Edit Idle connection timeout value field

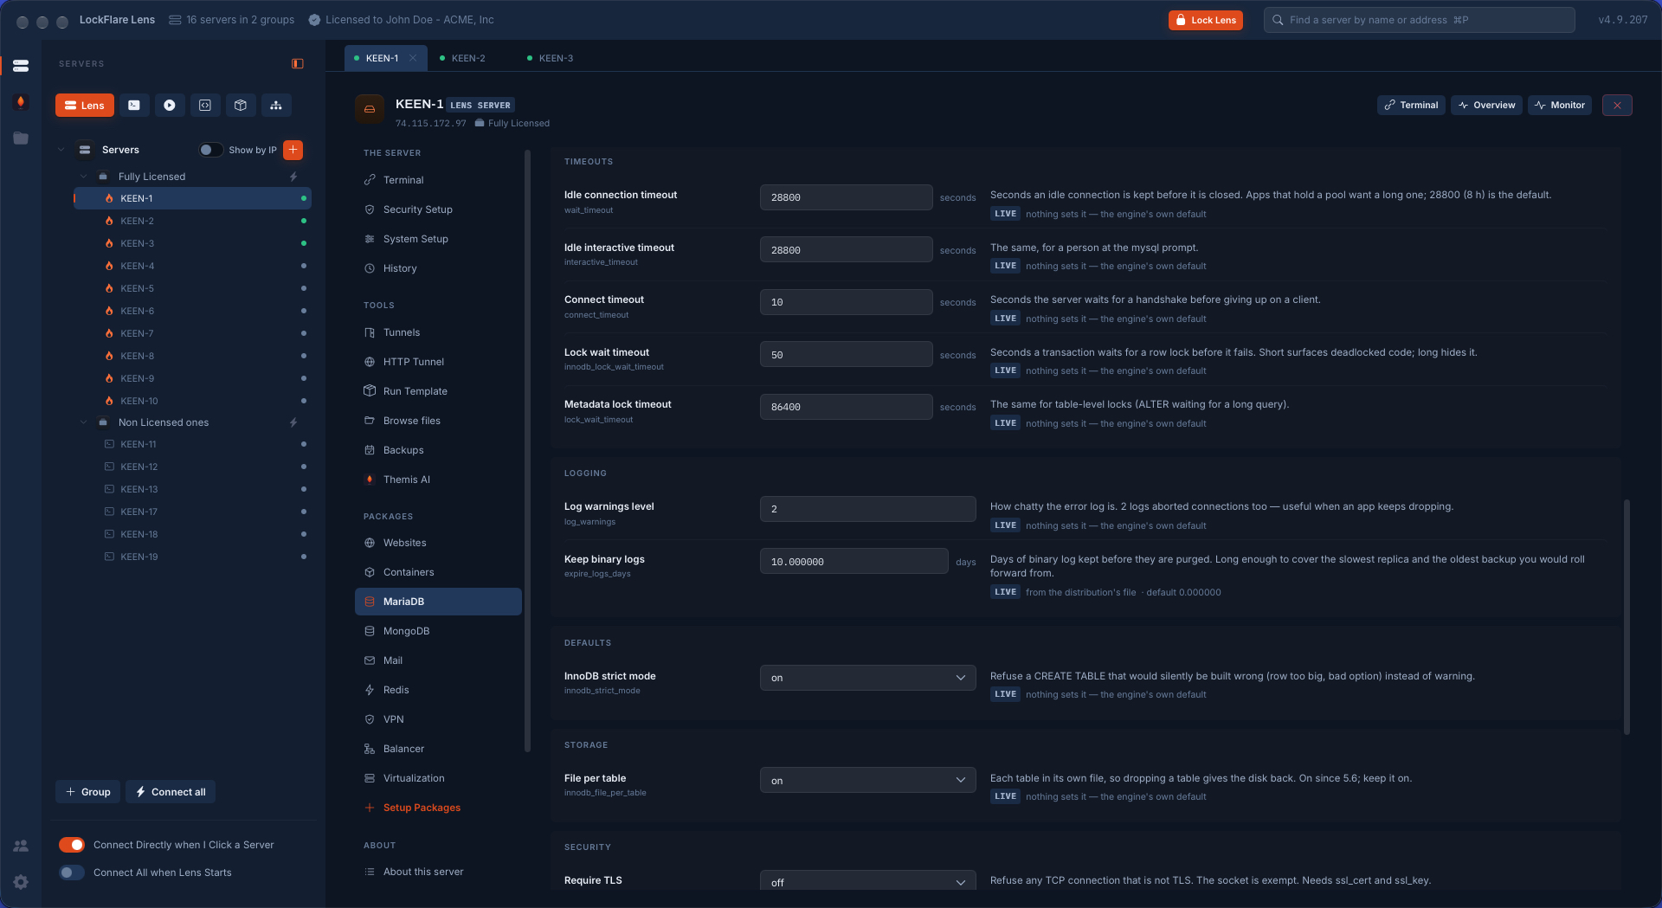tap(846, 197)
